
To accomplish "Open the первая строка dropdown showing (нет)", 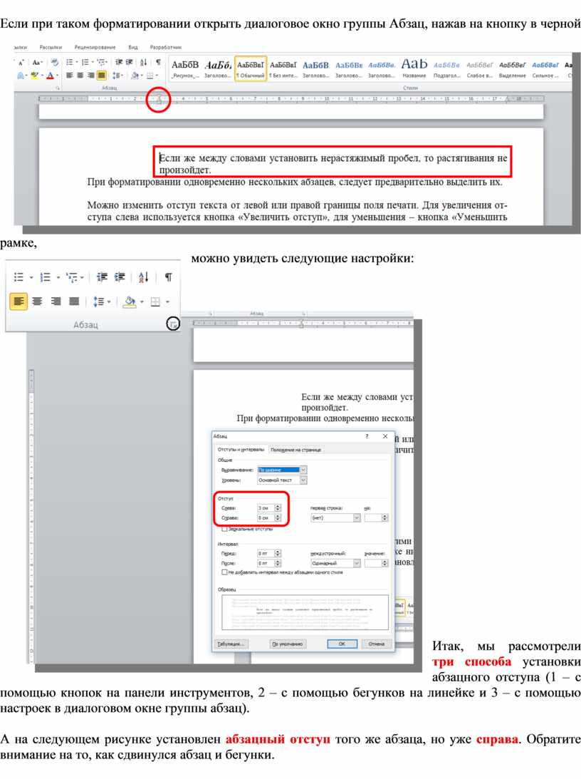I will pyautogui.click(x=335, y=517).
